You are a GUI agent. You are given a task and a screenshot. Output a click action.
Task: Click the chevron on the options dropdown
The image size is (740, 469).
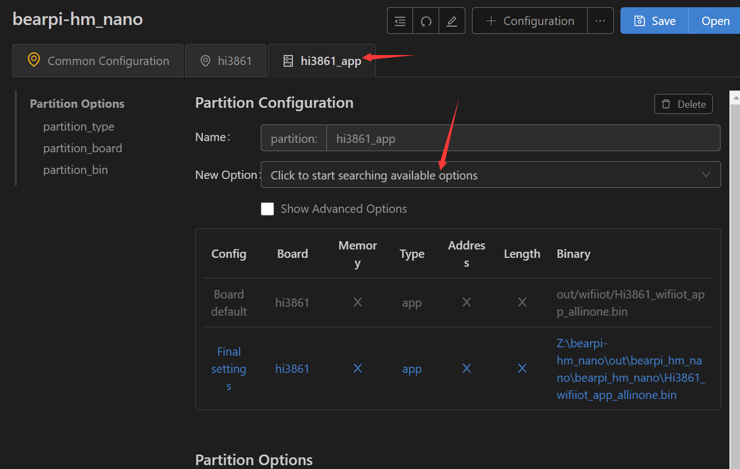coord(706,174)
